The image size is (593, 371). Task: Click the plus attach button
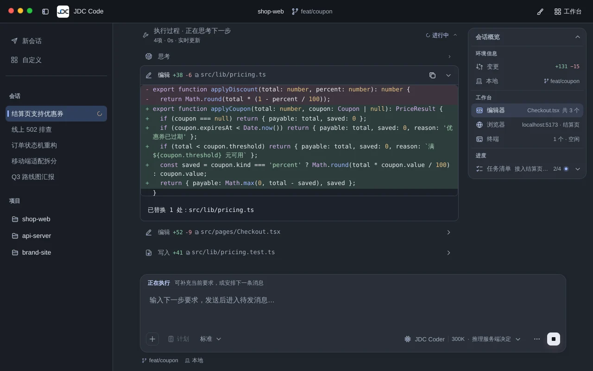tap(152, 339)
